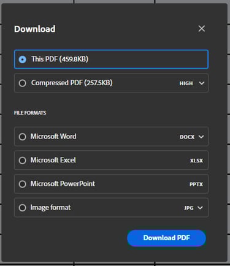Click the FILE FORMATS heading
The height and width of the screenshot is (266, 230).
point(30,113)
